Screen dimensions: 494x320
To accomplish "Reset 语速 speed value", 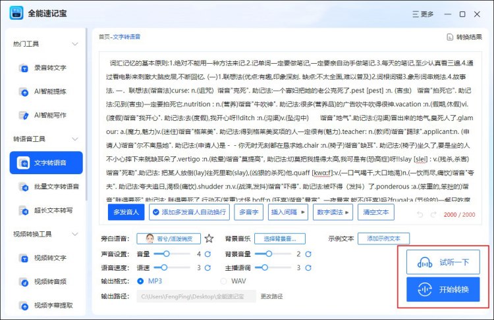I will click(x=207, y=268).
